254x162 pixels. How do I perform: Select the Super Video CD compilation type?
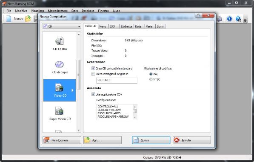point(60,114)
